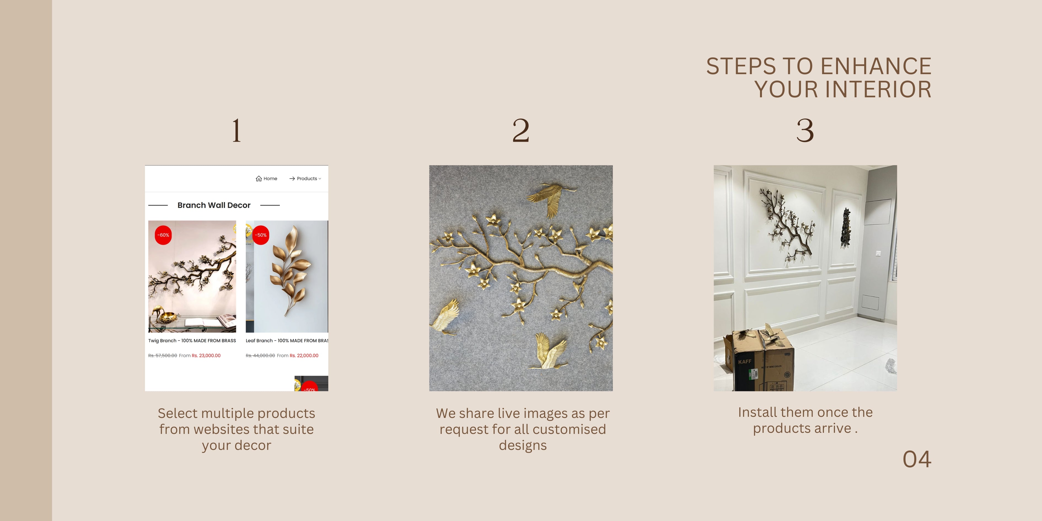Screen dimensions: 1042x521
Task: Select the installed wall decor photo
Action: [x=805, y=278]
